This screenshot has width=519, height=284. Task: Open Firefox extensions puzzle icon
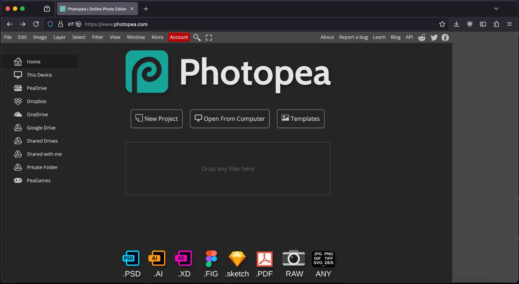click(x=497, y=24)
